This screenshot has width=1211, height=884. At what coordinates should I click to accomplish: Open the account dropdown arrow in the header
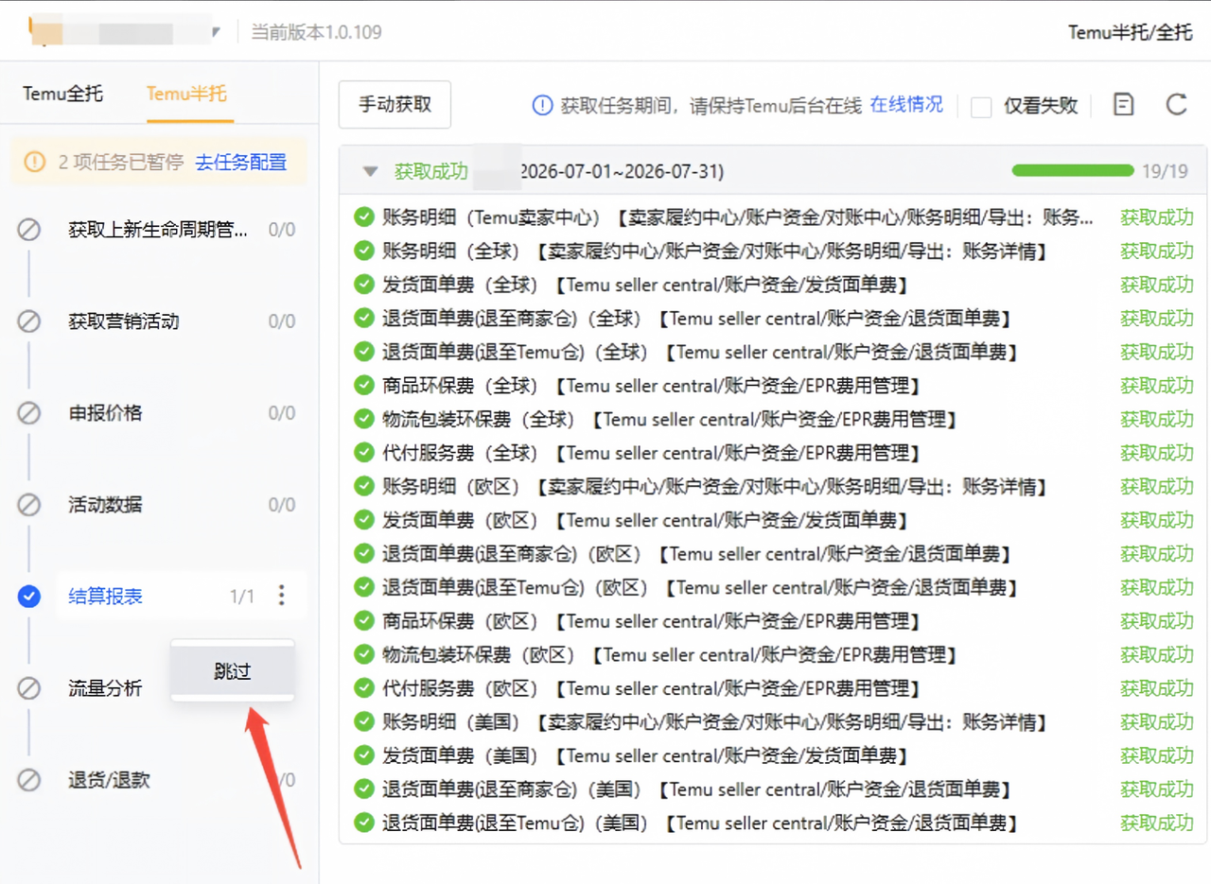tap(216, 32)
